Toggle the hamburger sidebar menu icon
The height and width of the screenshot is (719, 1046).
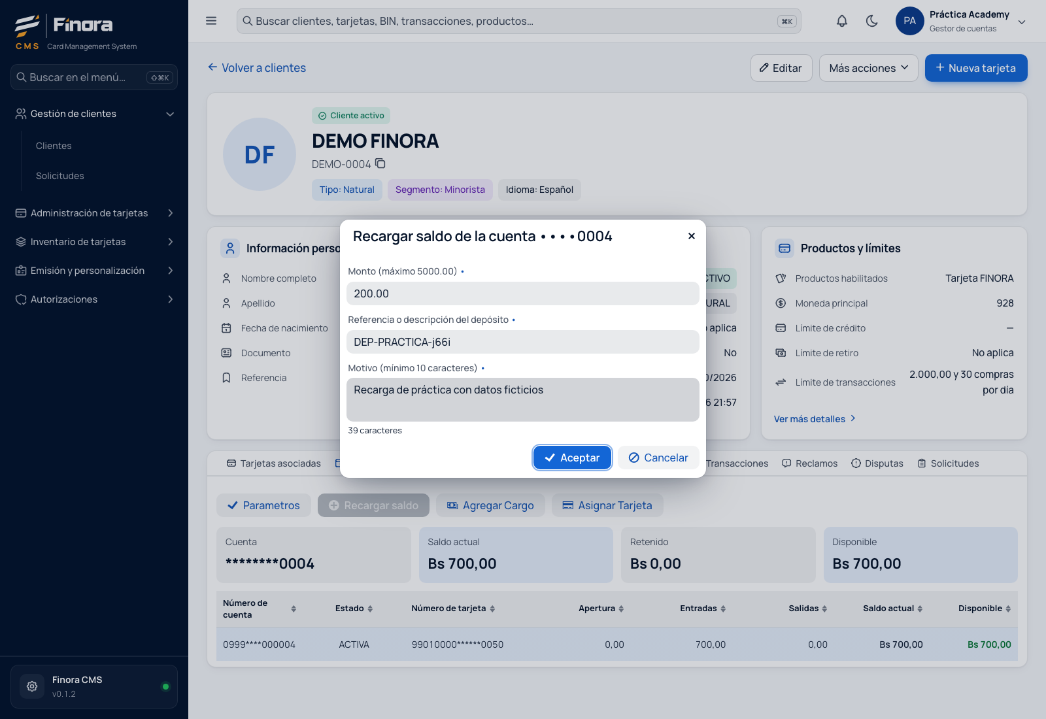[x=211, y=21]
